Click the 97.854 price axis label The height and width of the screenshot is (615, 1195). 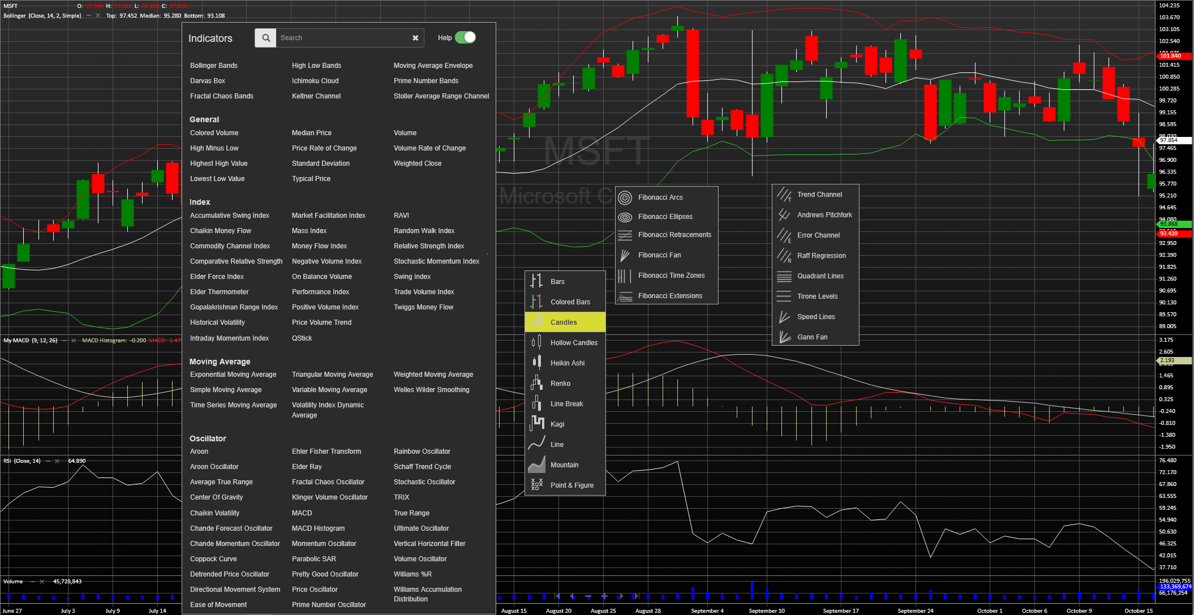(1174, 140)
